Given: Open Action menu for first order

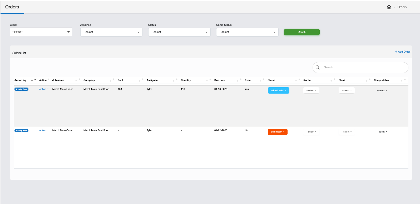Looking at the screenshot, I should (x=44, y=89).
